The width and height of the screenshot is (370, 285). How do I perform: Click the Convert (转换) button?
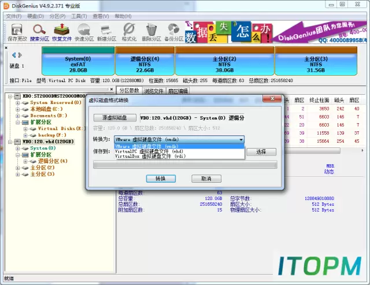click(161, 179)
